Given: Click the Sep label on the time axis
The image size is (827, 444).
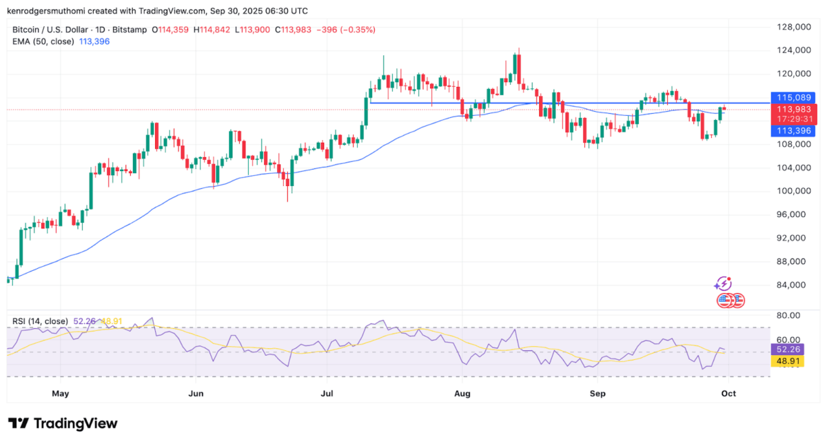Looking at the screenshot, I should coord(598,394).
